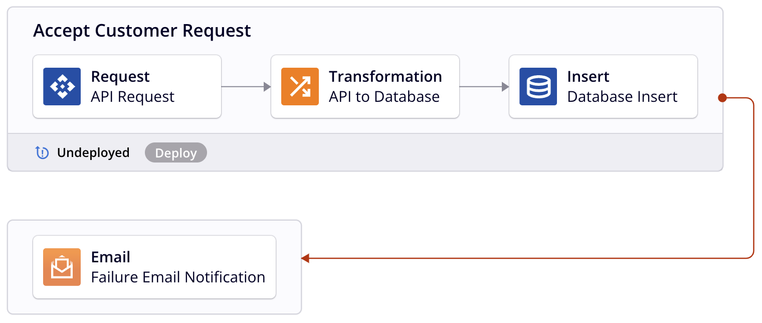The image size is (762, 323).
Task: Click the API Request subtitle text
Action: [133, 97]
